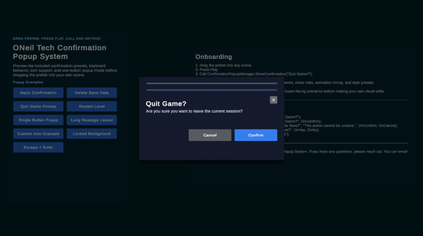
Task: Show the Quit Game Prompt example
Action: 38,106
